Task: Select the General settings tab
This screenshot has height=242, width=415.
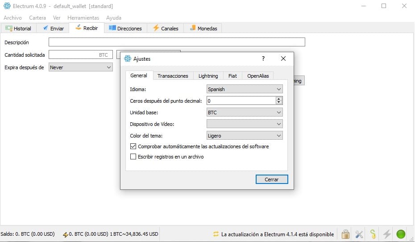Action: click(x=139, y=75)
